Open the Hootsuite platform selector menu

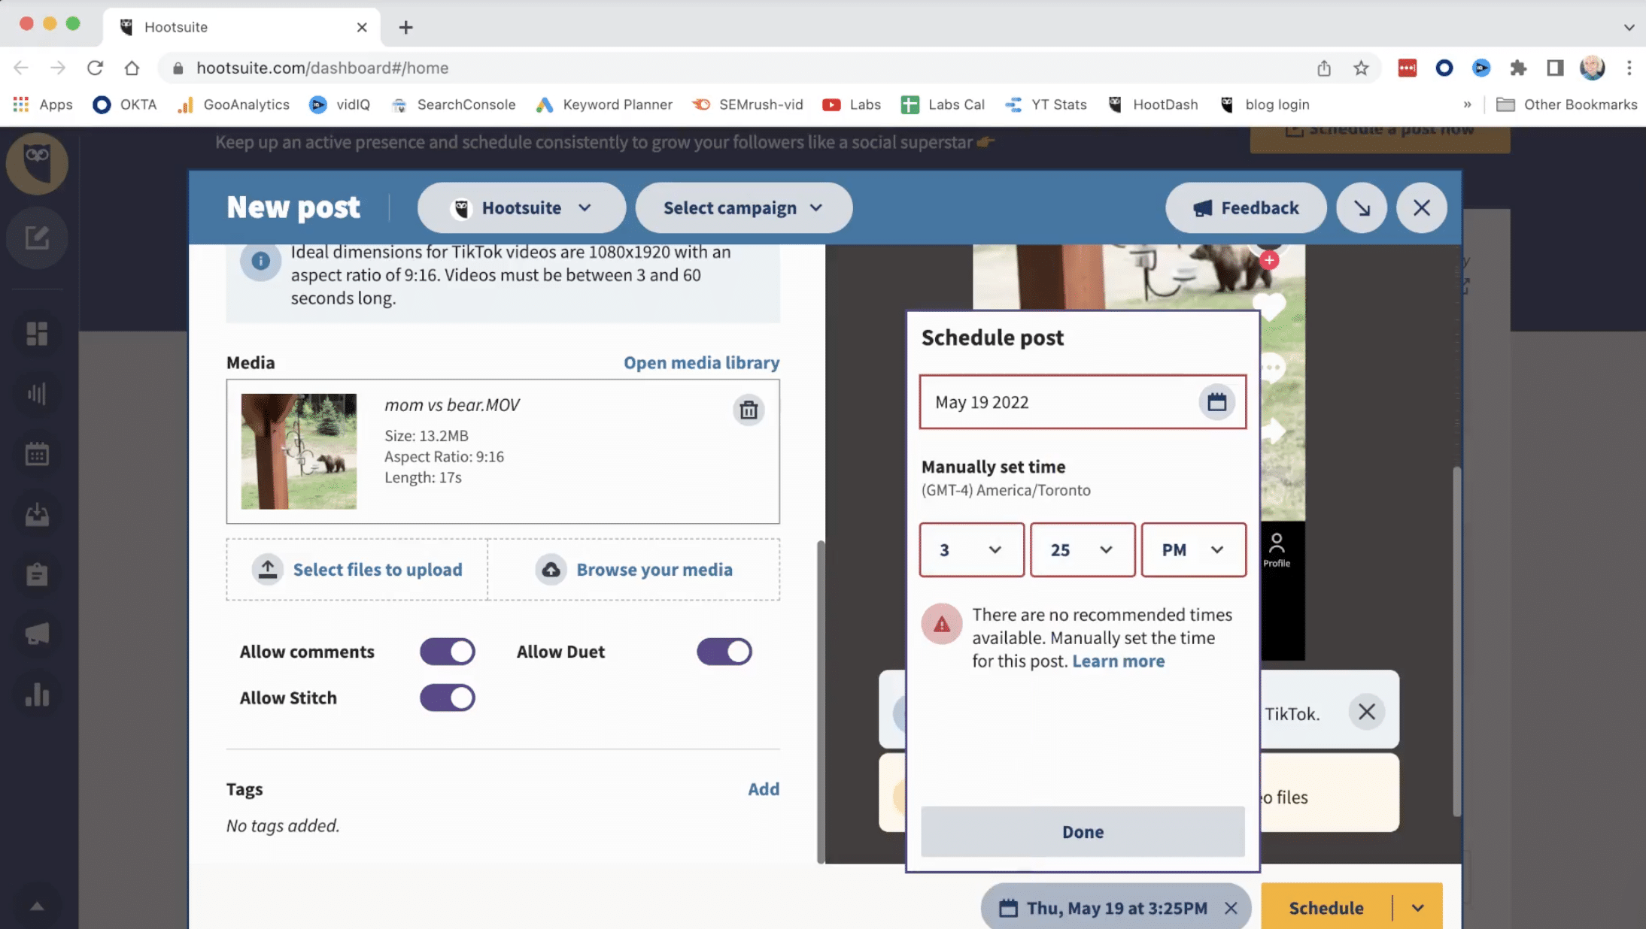coord(521,208)
